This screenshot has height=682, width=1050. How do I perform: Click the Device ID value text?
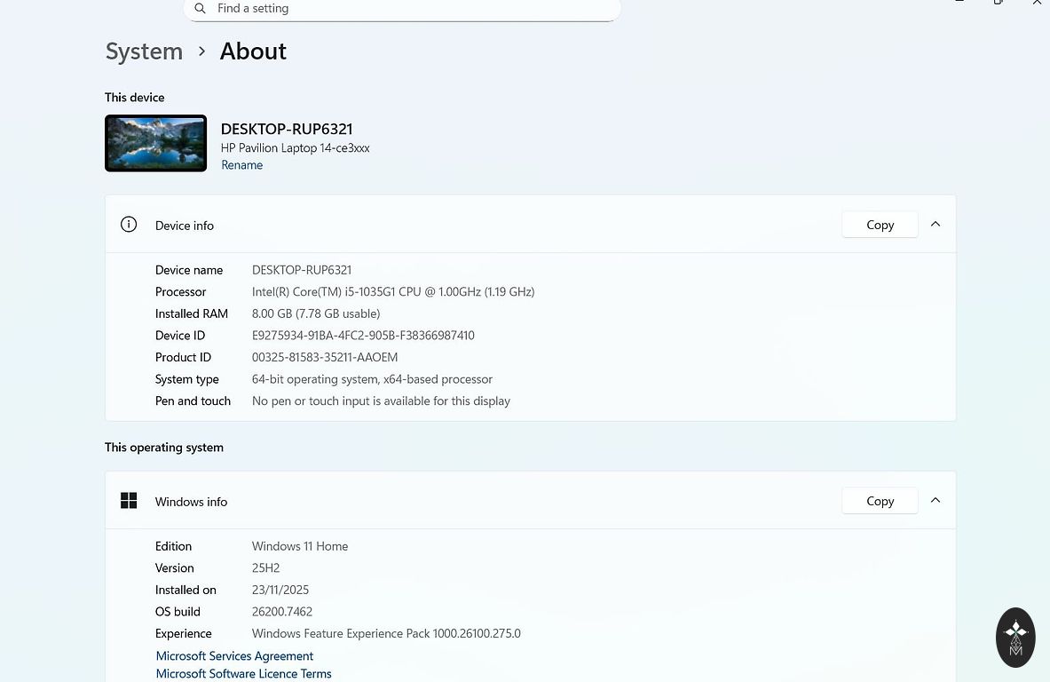pyautogui.click(x=363, y=336)
